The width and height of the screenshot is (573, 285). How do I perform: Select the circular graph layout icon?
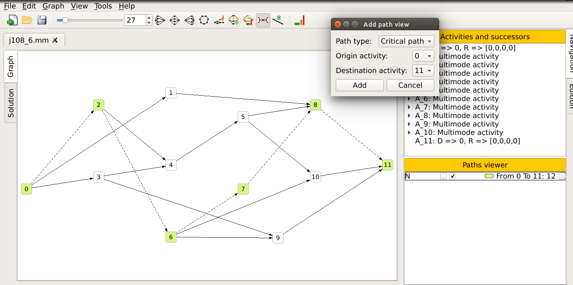[x=204, y=20]
